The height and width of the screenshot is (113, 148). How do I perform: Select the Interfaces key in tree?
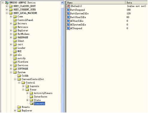(x=40, y=97)
